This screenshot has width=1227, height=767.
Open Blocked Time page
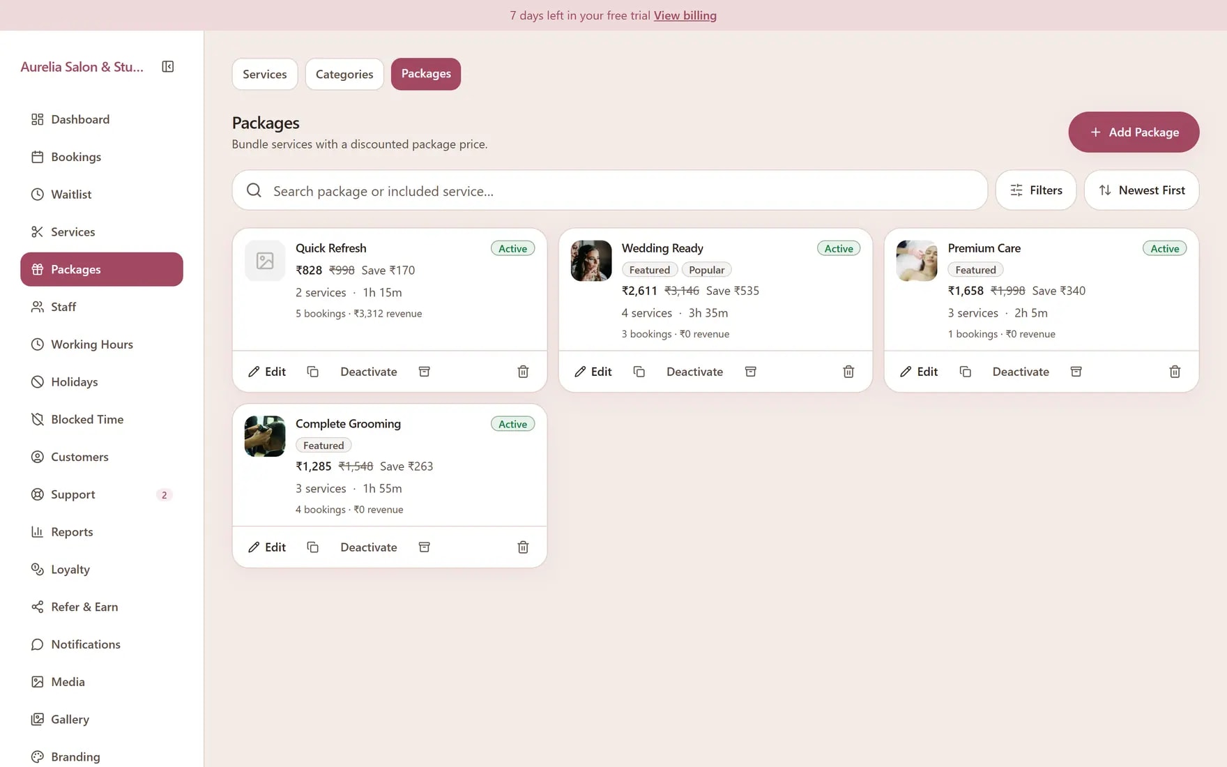(102, 420)
